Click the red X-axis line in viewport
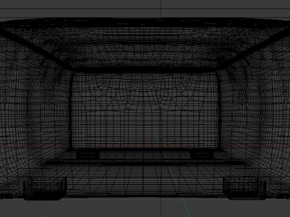Viewport: 290px width, 217px height. point(144,145)
